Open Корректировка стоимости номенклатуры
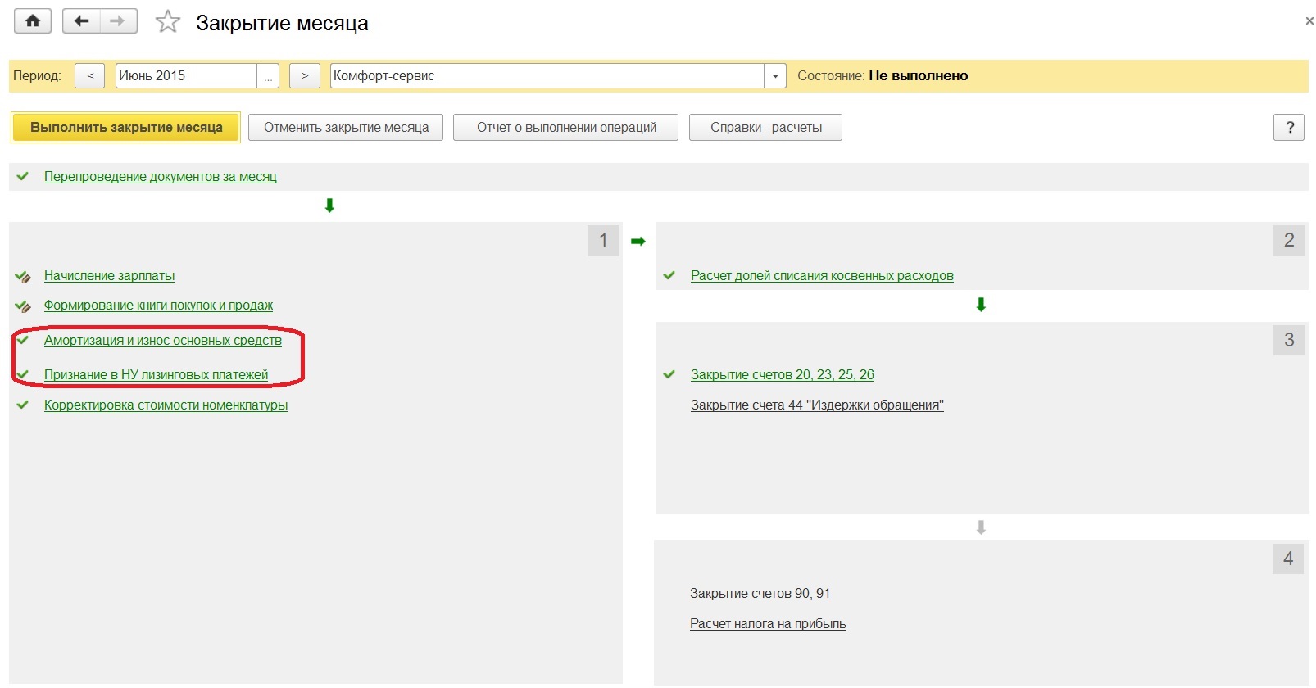The image size is (1316, 688). point(166,405)
